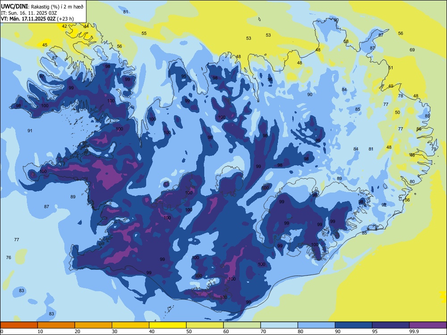Click the 45 humidity value on map
The width and height of the screenshot is (447, 335).
[45, 45]
